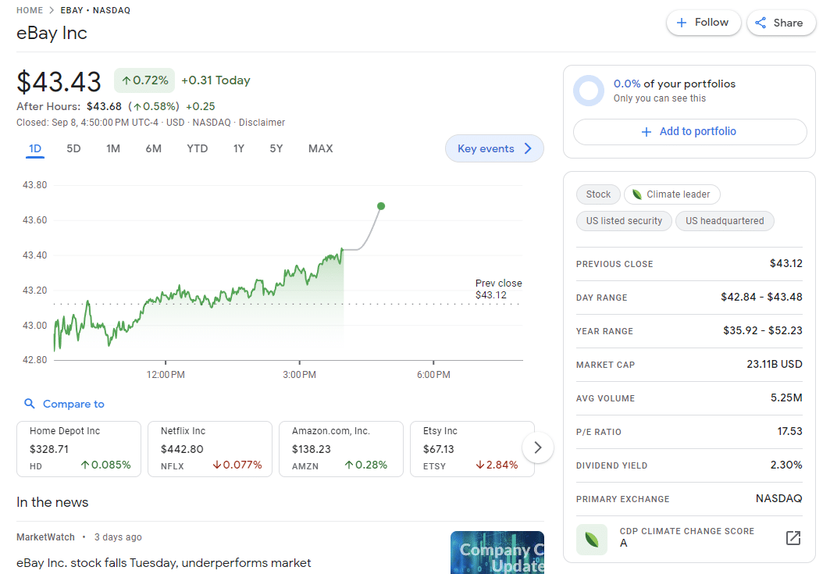This screenshot has width=830, height=574.
Task: Click the US listed security chip
Action: (x=624, y=221)
